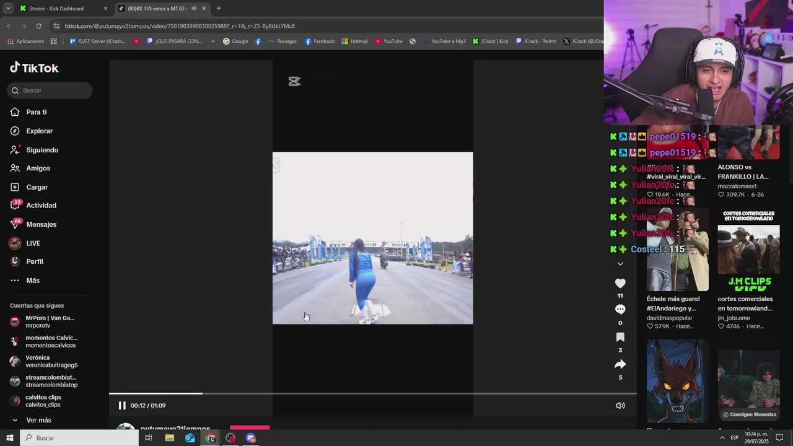Click Windows taskbar Buscar search box

79,438
